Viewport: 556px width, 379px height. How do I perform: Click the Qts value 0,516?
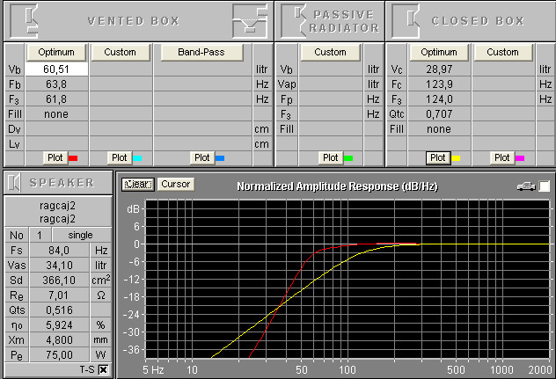[x=59, y=310]
